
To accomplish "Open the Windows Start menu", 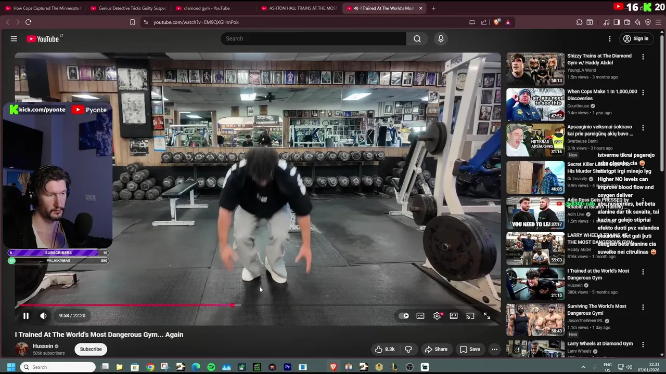I will click(11, 367).
